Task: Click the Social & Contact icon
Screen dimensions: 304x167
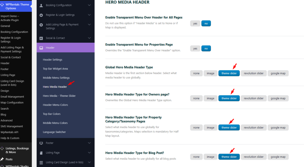Action: pos(41,38)
